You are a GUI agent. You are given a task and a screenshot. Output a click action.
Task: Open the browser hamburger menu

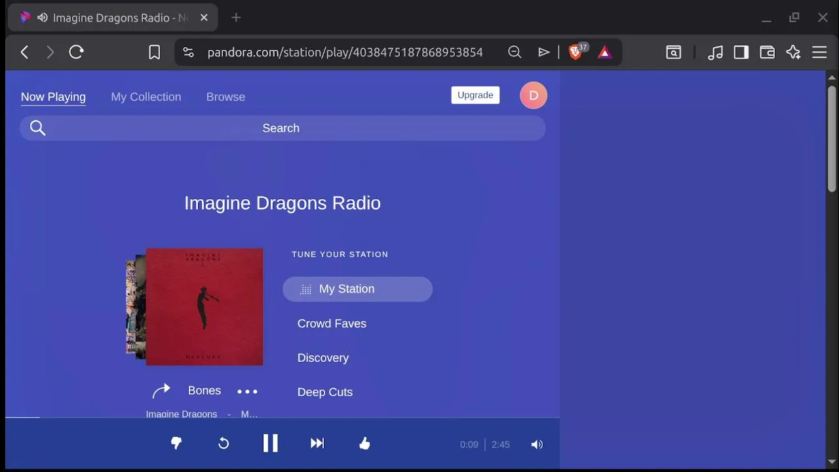(x=819, y=52)
